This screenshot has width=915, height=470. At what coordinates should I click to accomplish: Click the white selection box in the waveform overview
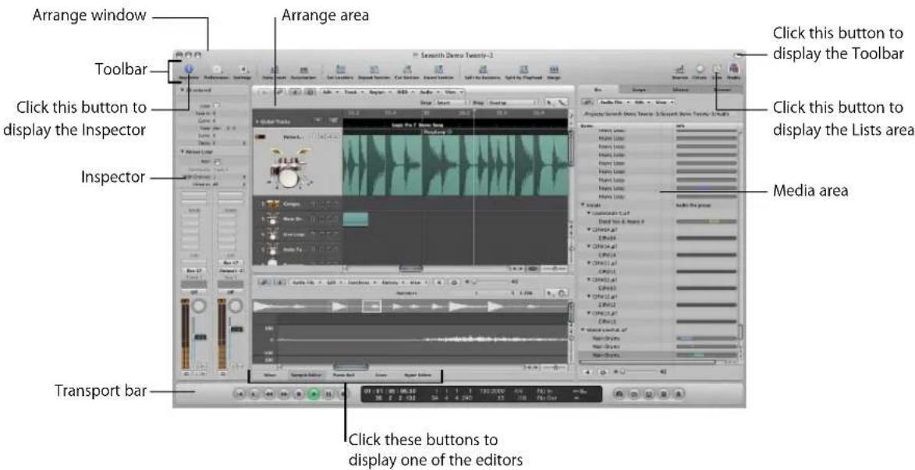[x=371, y=306]
